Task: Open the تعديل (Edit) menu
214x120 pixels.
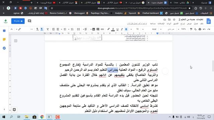Action: pos(196,24)
